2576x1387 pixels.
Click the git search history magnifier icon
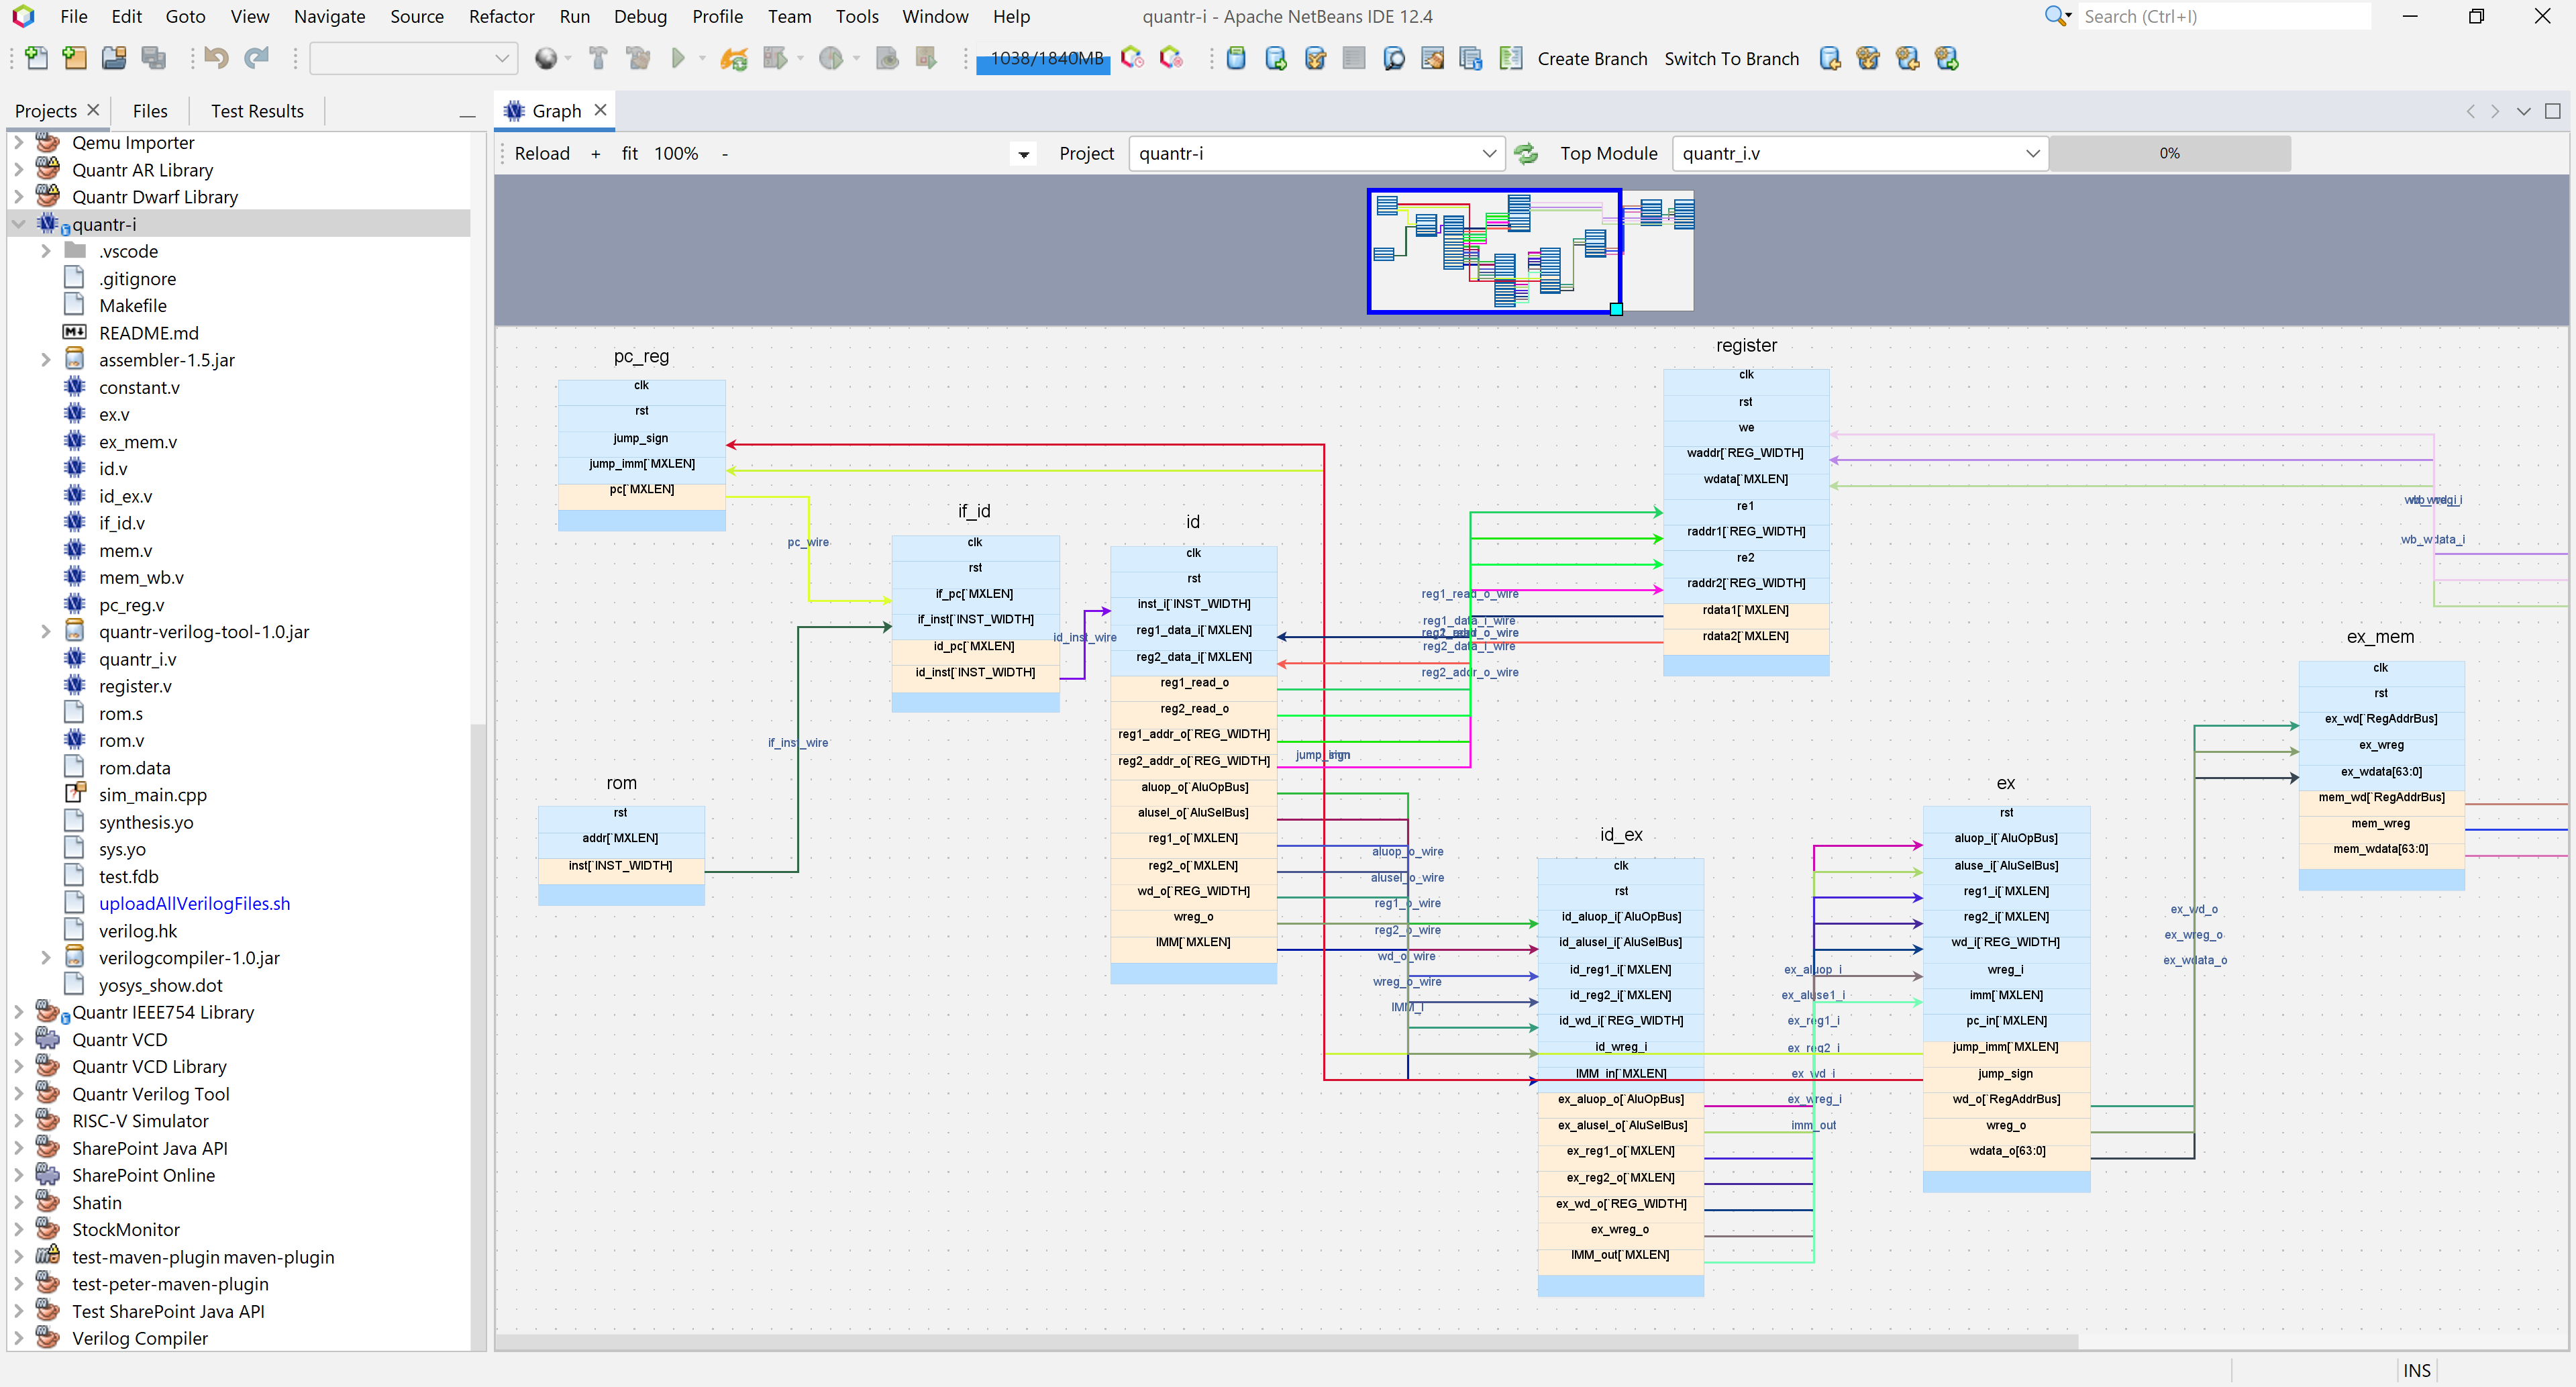pos(1393,58)
